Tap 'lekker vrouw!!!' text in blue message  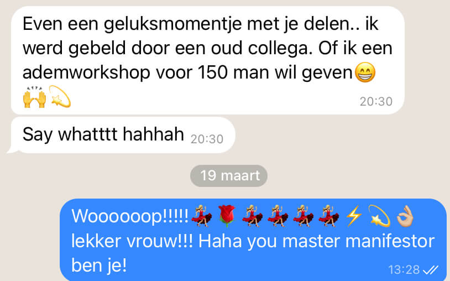(132, 241)
